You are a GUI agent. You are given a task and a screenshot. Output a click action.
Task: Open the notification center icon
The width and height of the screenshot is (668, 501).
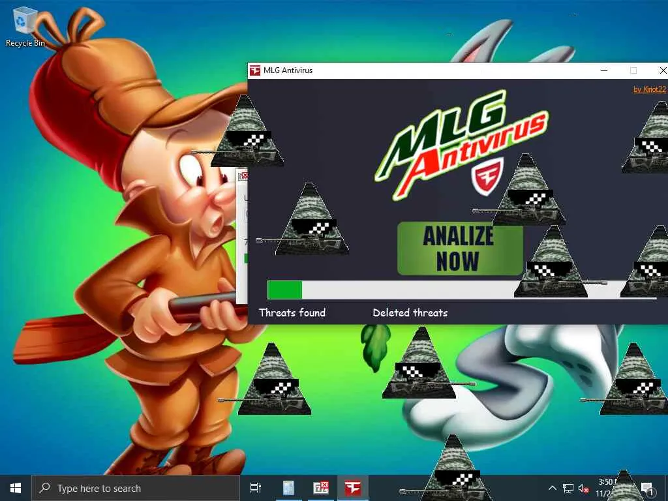pyautogui.click(x=646, y=488)
